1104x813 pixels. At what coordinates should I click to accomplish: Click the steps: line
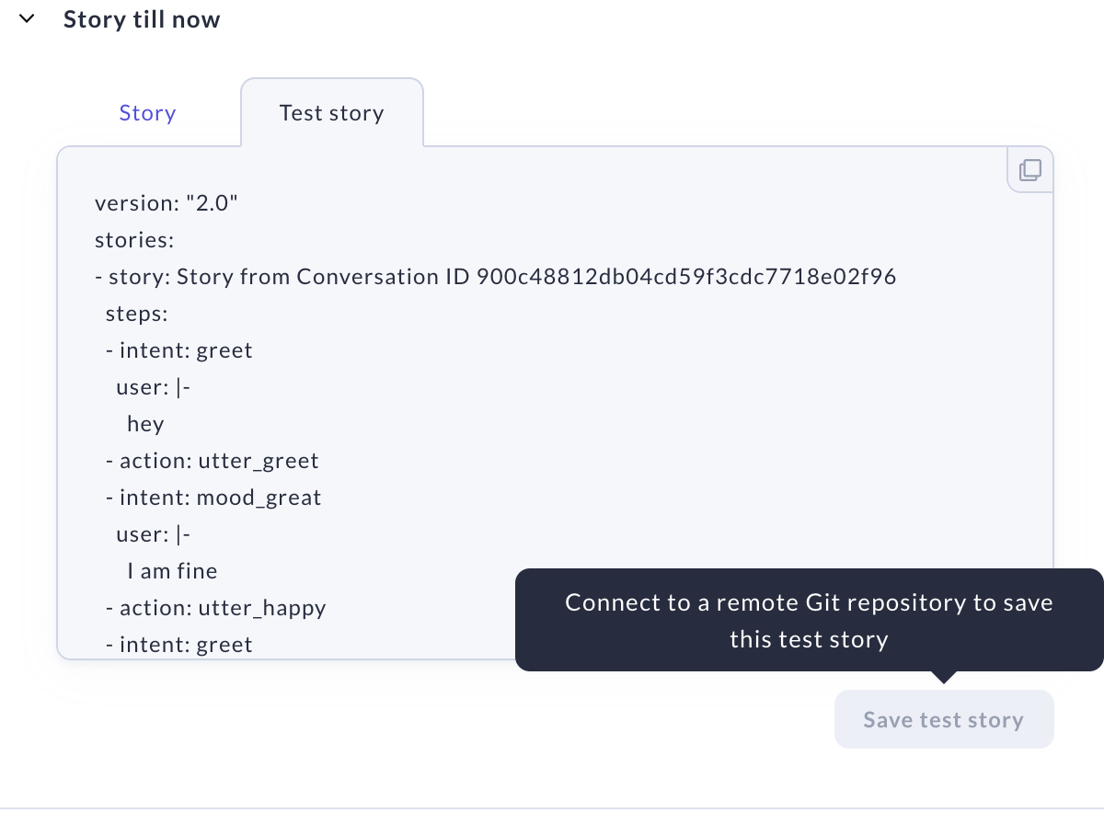137,314
